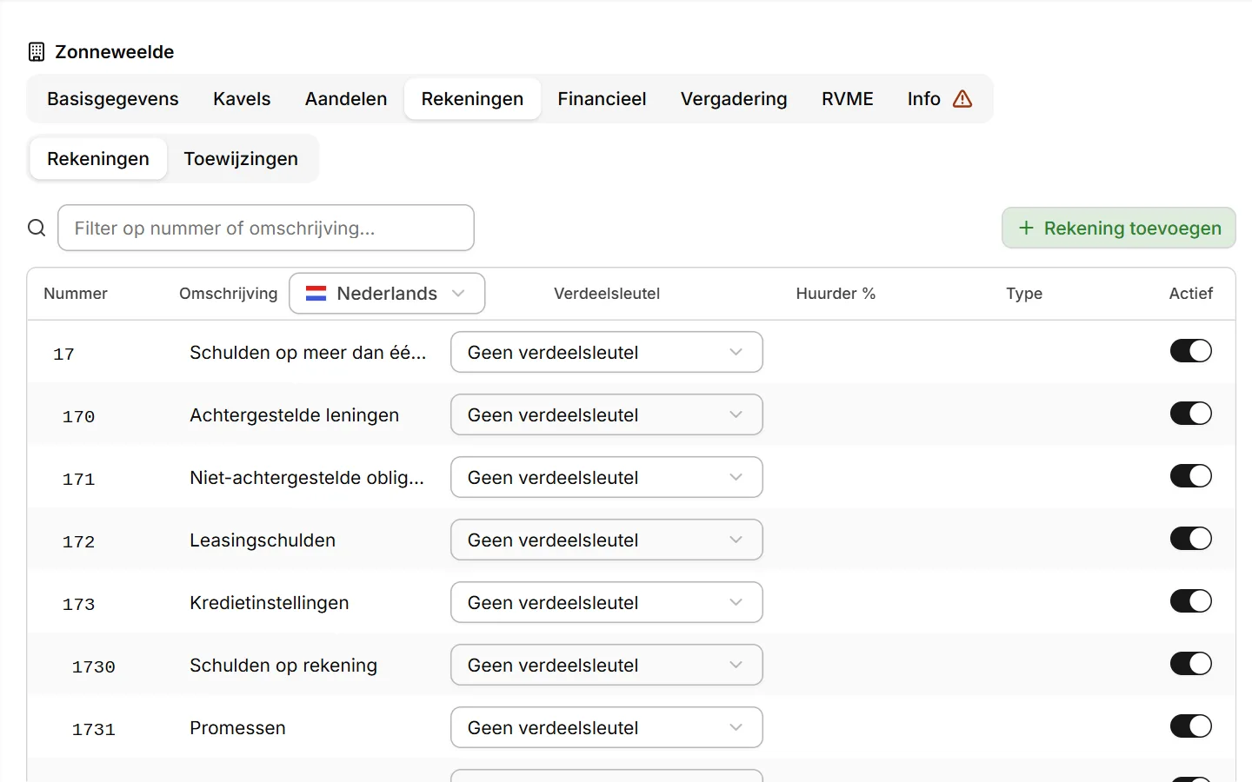Viewport: 1252px width, 782px height.
Task: Click the filter by number or description field
Action: [266, 228]
